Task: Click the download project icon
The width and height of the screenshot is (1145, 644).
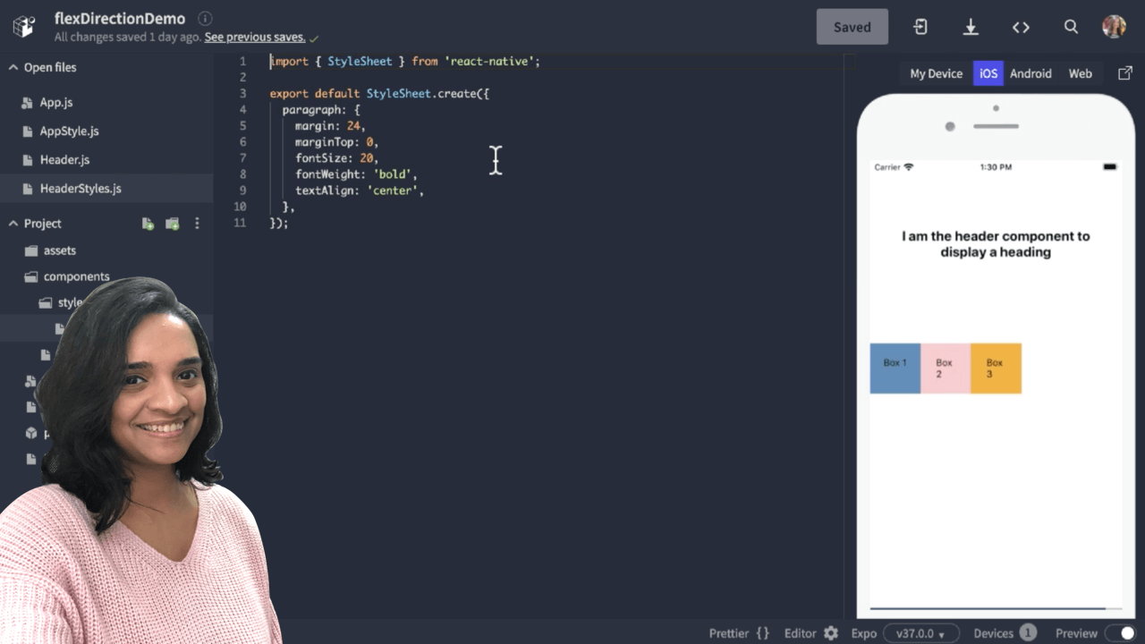Action: 971,27
